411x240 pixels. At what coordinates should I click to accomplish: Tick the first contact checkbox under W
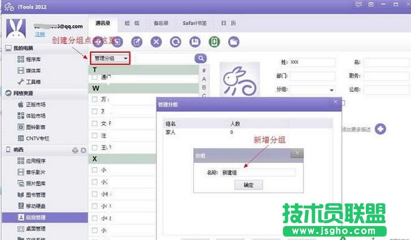pos(95,99)
